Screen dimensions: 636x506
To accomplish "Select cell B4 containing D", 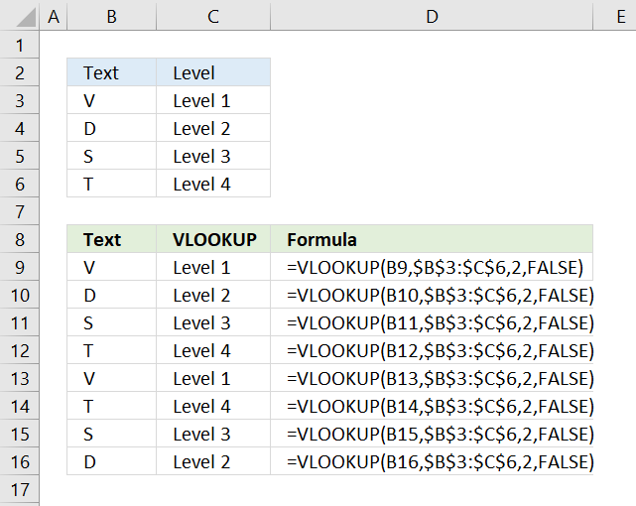I will [x=111, y=128].
